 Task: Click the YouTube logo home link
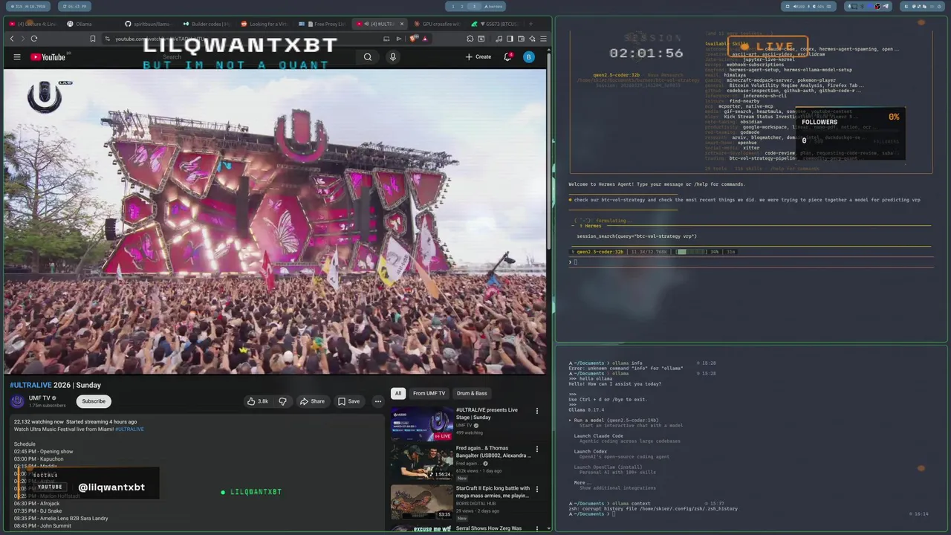point(48,56)
